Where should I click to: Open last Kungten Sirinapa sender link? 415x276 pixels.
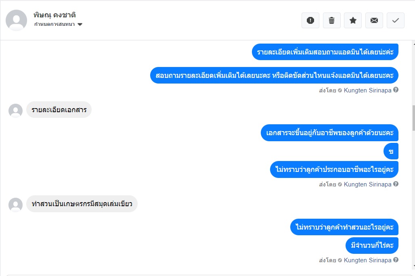367,260
